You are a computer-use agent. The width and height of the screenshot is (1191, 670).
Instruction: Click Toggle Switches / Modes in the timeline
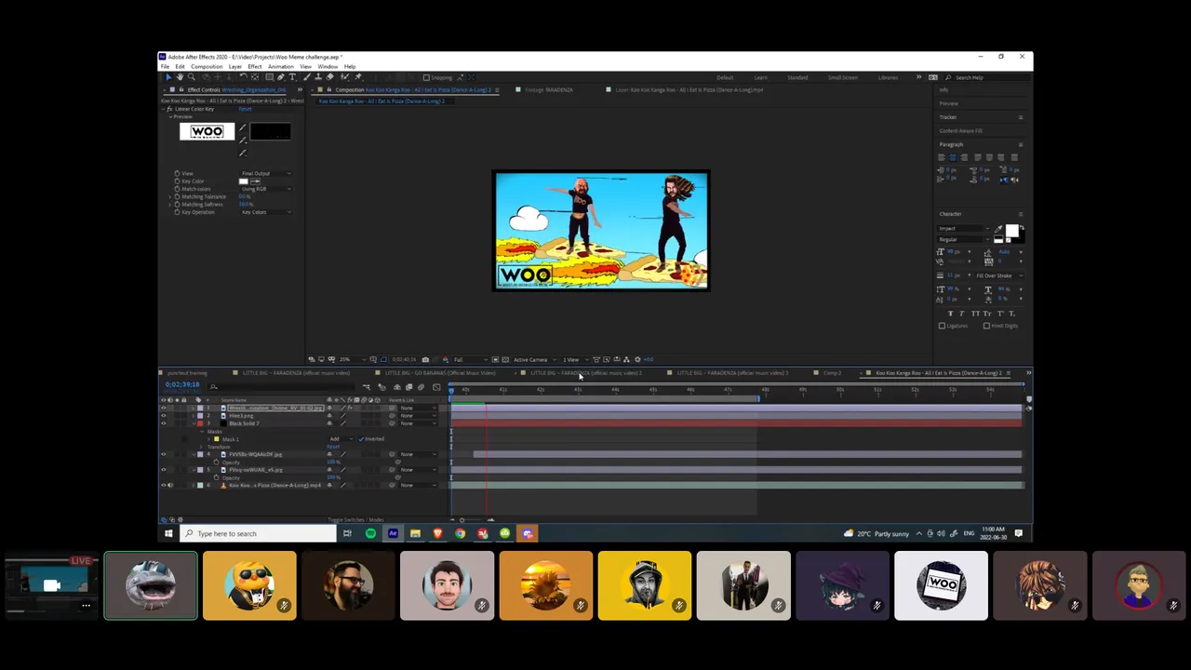coord(356,520)
